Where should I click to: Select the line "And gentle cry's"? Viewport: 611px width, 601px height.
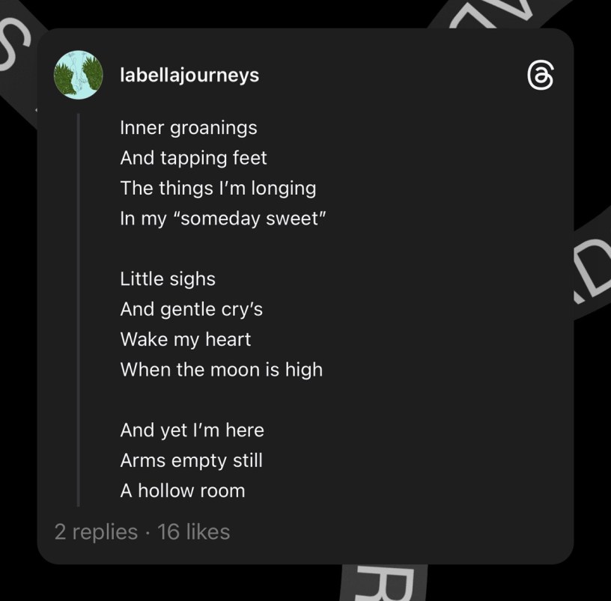point(191,309)
